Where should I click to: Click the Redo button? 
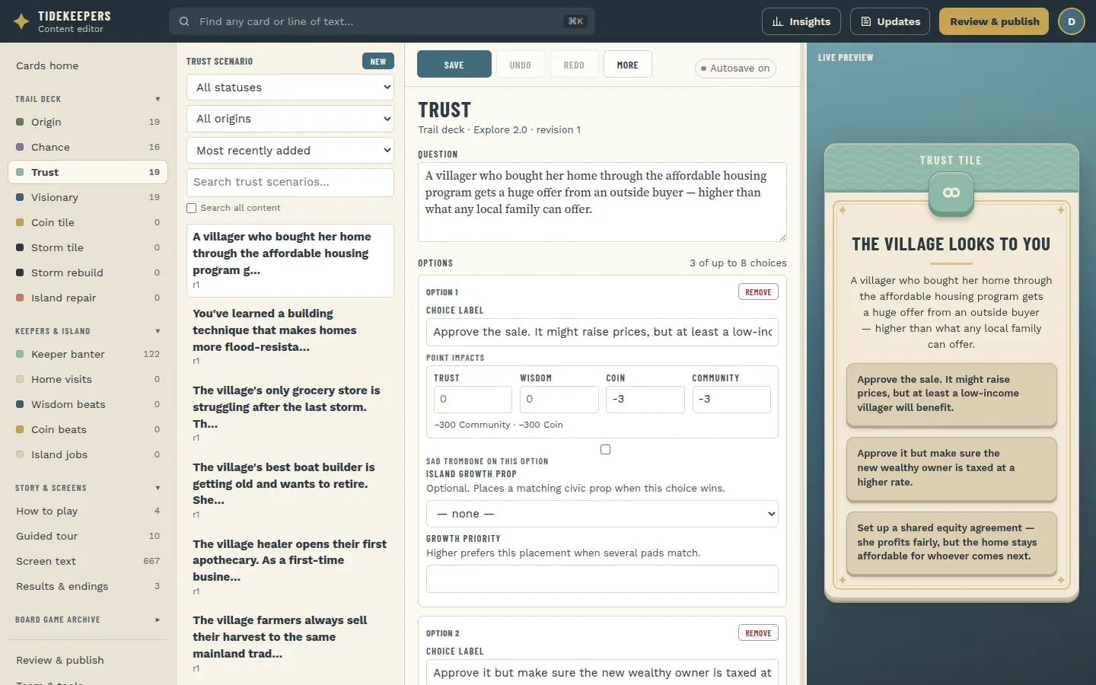pos(574,65)
